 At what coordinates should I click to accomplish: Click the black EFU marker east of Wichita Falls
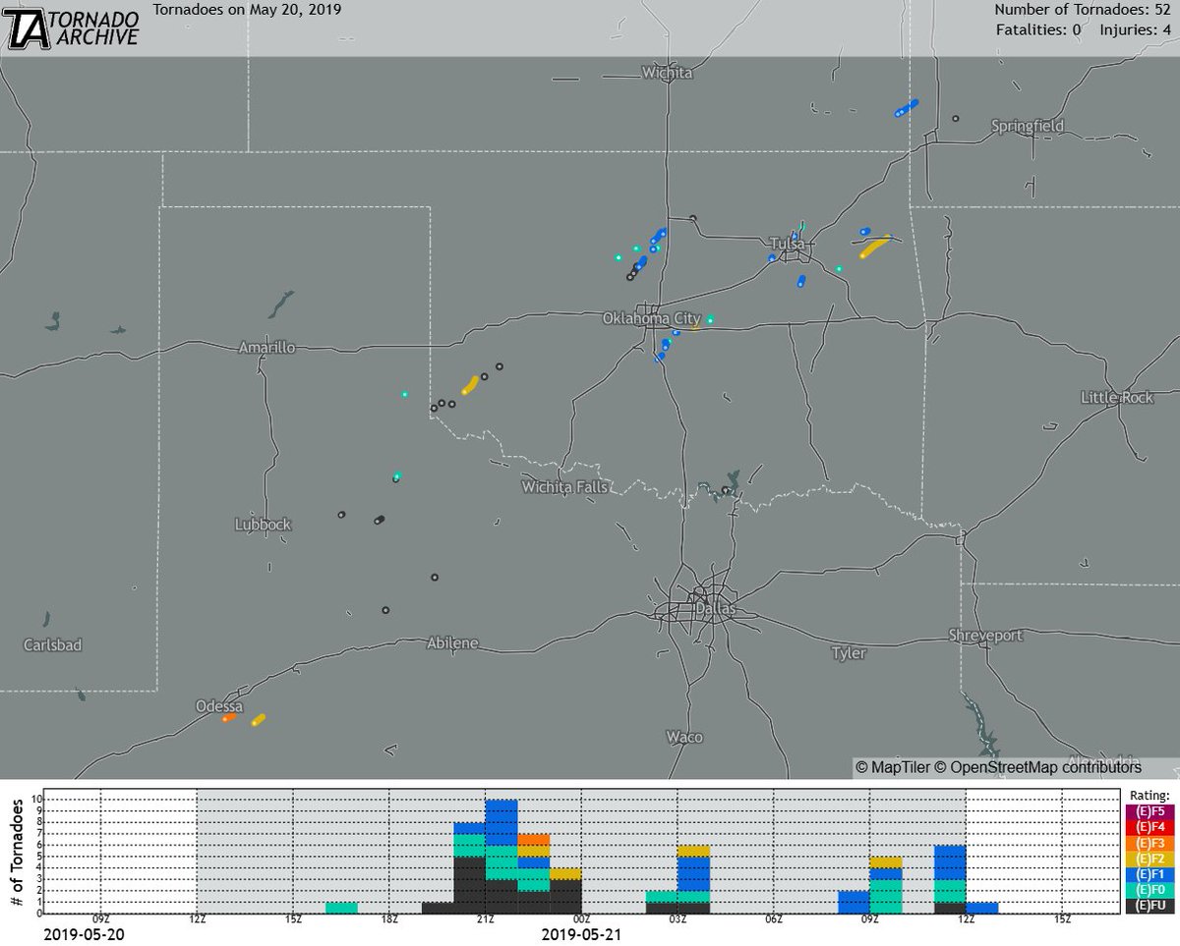pos(727,489)
